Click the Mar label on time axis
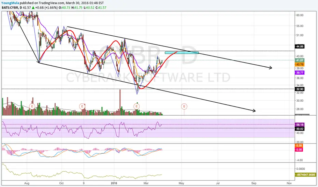The width and height of the screenshot is (318, 187). (x=146, y=183)
